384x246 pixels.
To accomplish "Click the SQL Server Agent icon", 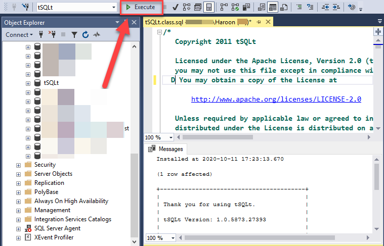I will click(28, 228).
